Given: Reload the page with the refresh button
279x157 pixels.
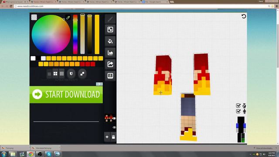Looking at the screenshot, I should [11, 6].
